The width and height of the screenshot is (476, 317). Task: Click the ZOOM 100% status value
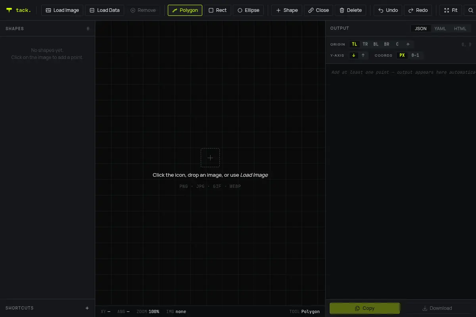point(148,311)
